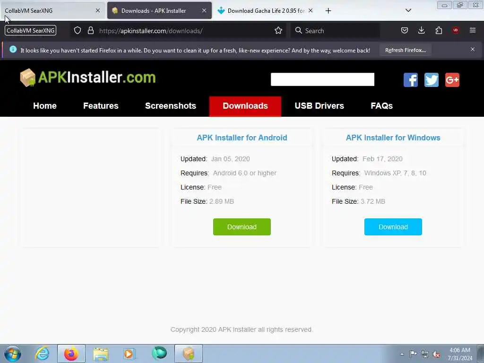The height and width of the screenshot is (363, 484).
Task: Click the 2.89 MB file size value
Action: [x=222, y=201]
